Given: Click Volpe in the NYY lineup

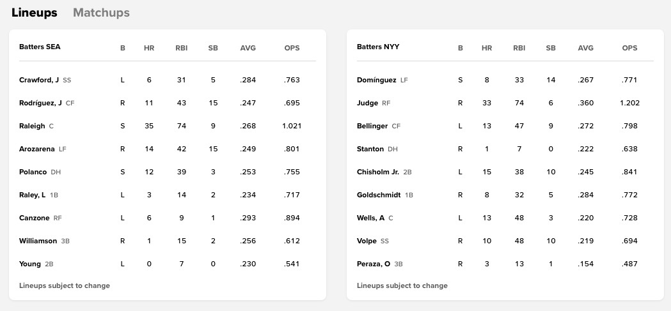Looking at the screenshot, I should click(x=367, y=241).
